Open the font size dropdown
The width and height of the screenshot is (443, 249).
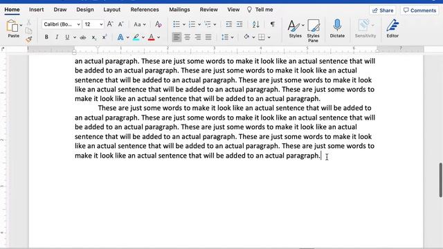tap(101, 25)
